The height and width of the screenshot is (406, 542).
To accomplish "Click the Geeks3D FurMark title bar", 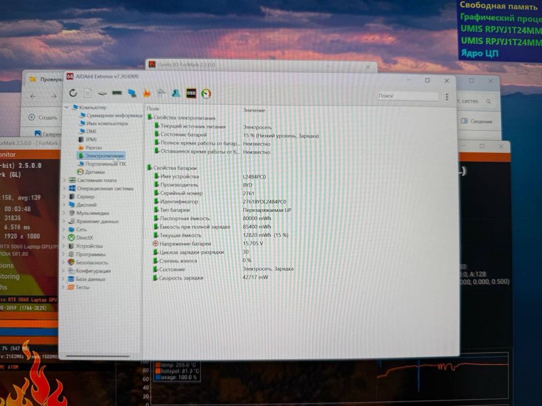I will (x=261, y=65).
